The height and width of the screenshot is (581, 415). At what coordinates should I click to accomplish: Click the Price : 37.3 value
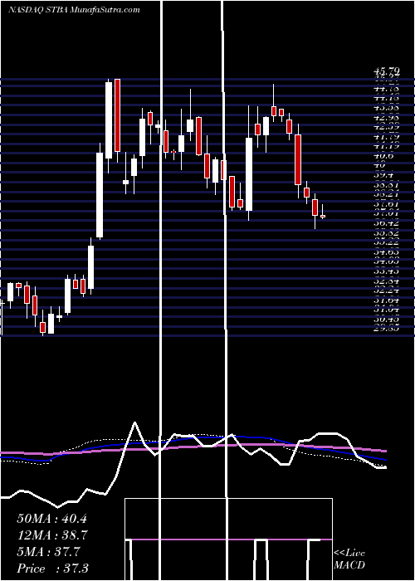[x=52, y=569]
